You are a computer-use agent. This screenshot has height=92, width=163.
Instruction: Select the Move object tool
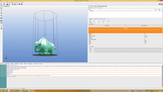(2, 13)
